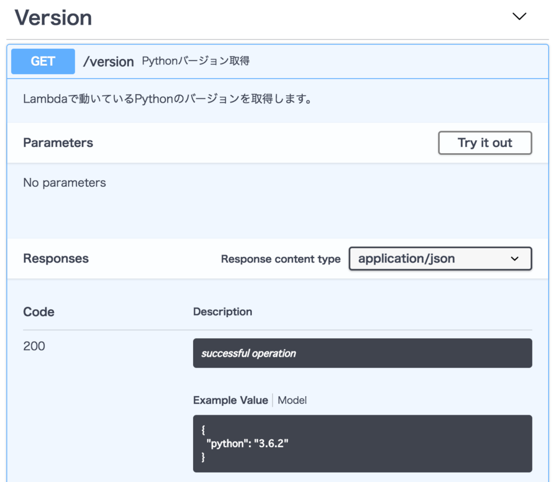Select the Example Value tab

tap(230, 400)
